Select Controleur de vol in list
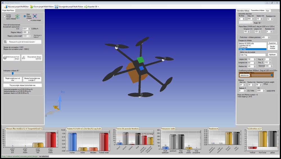This screenshot has width=281, height=159. tap(252, 45)
